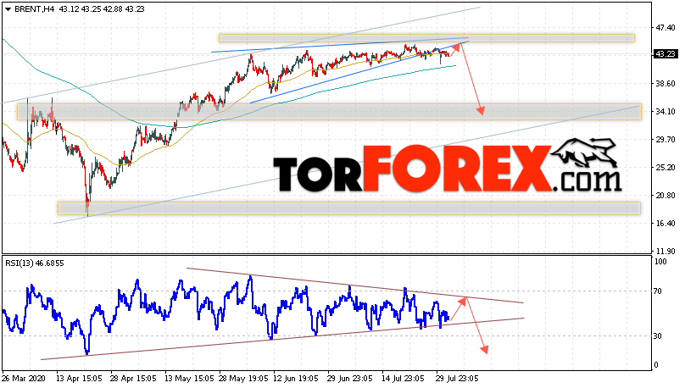The height and width of the screenshot is (388, 685).
Task: Click the '29 Jul 23:05' date label
Action: (457, 379)
